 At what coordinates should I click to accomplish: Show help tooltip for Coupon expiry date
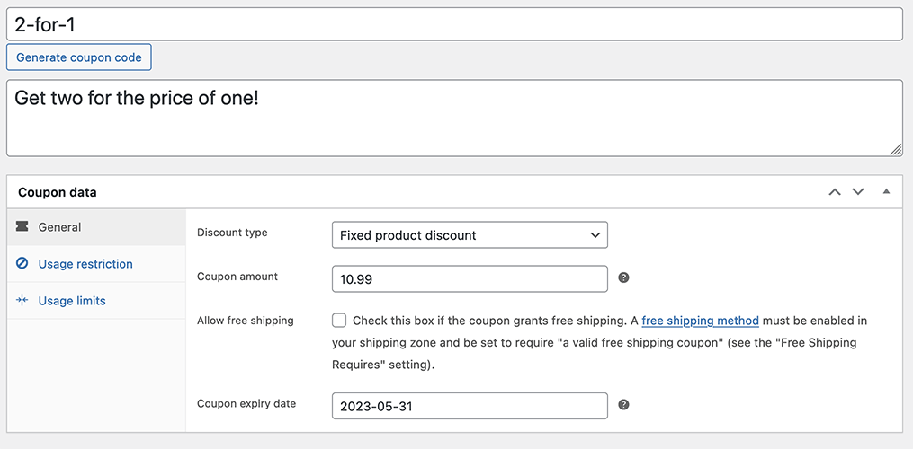(x=623, y=404)
